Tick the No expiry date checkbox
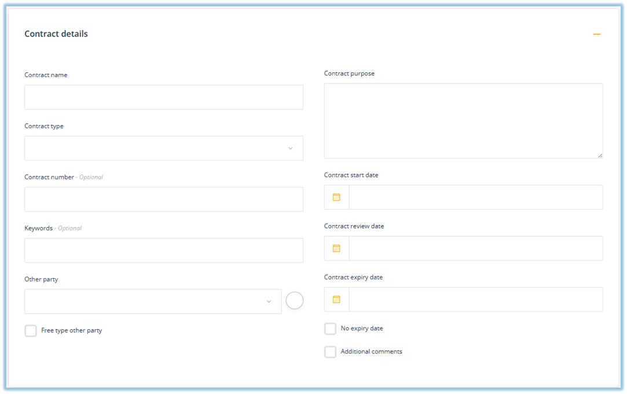 coord(330,329)
